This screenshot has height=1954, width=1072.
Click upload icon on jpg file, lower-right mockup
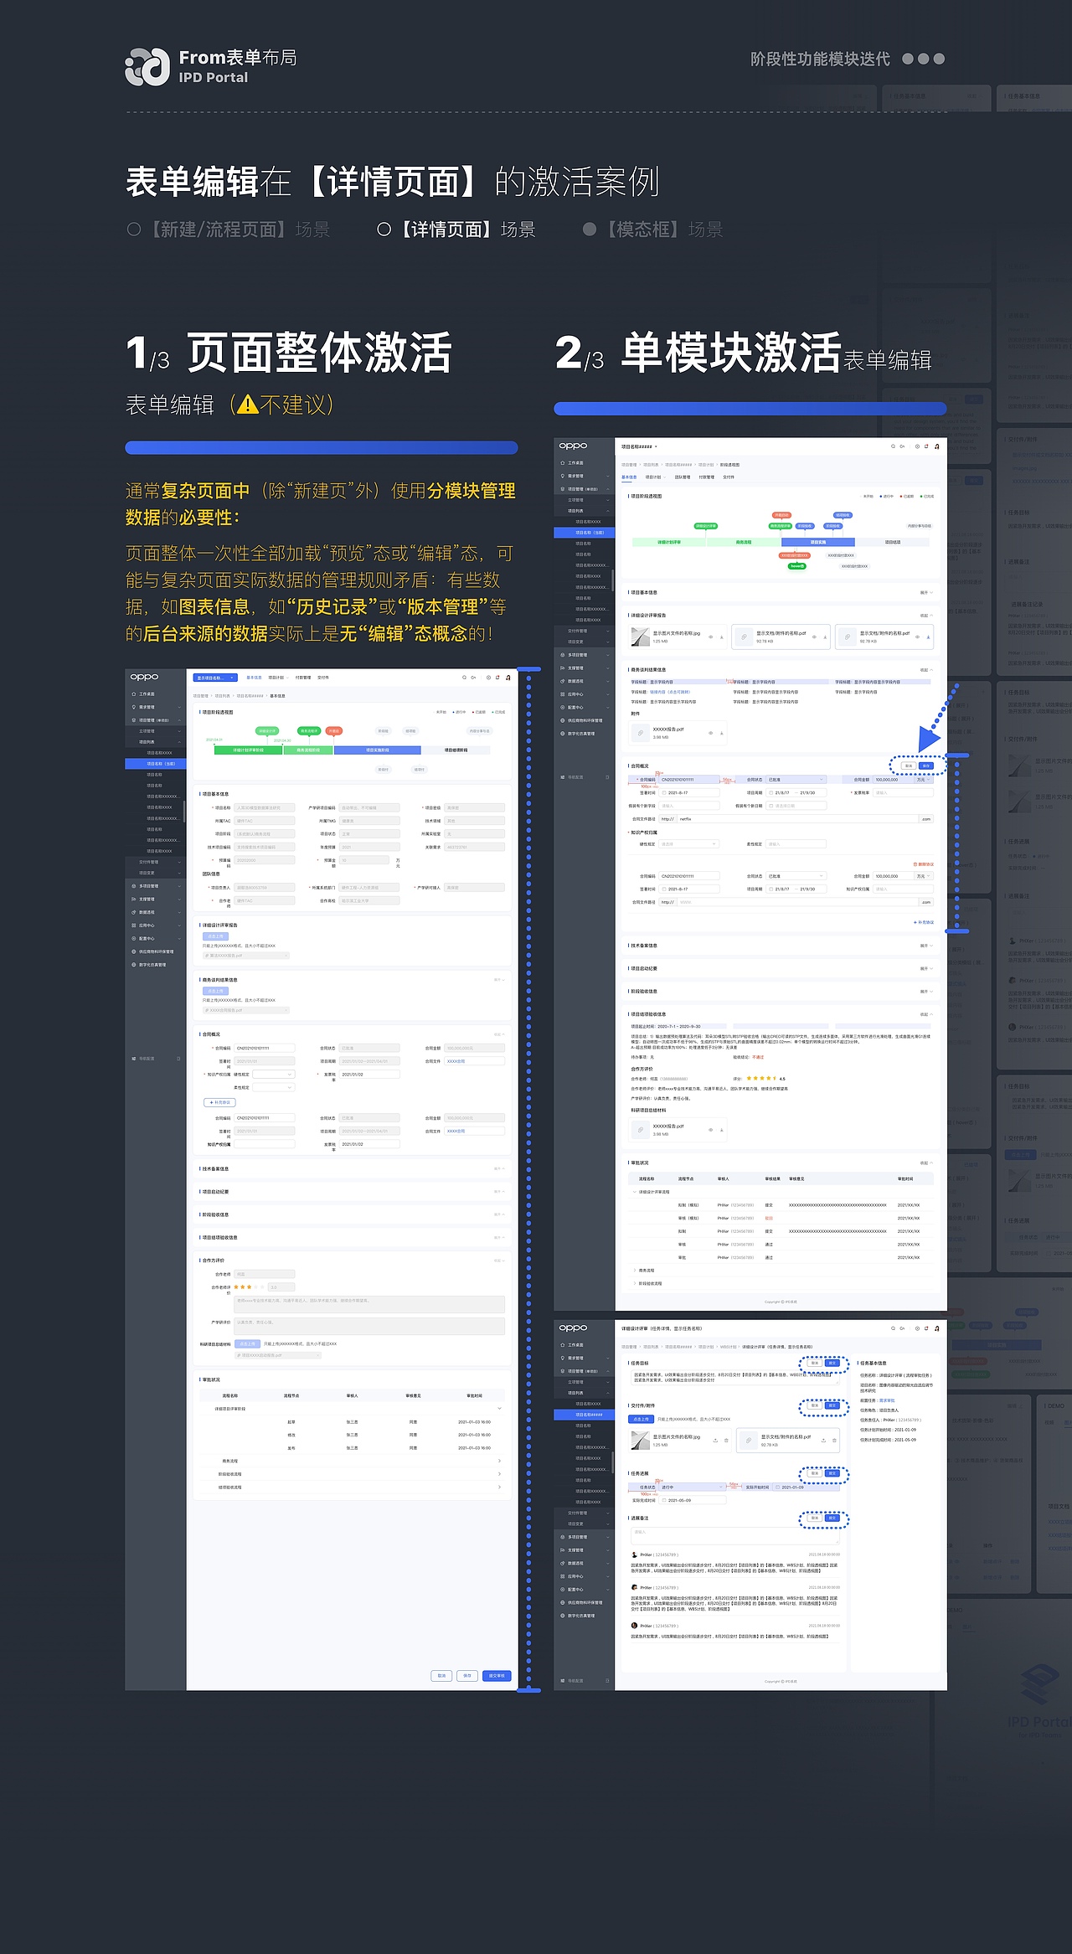[x=715, y=1441]
